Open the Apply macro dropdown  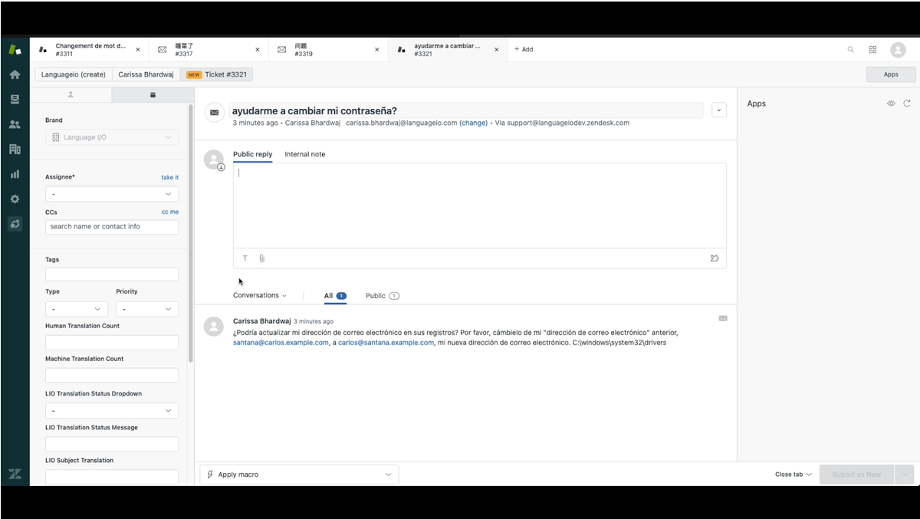click(299, 475)
